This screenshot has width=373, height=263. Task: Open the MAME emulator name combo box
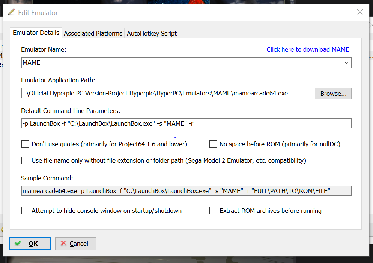pos(186,62)
